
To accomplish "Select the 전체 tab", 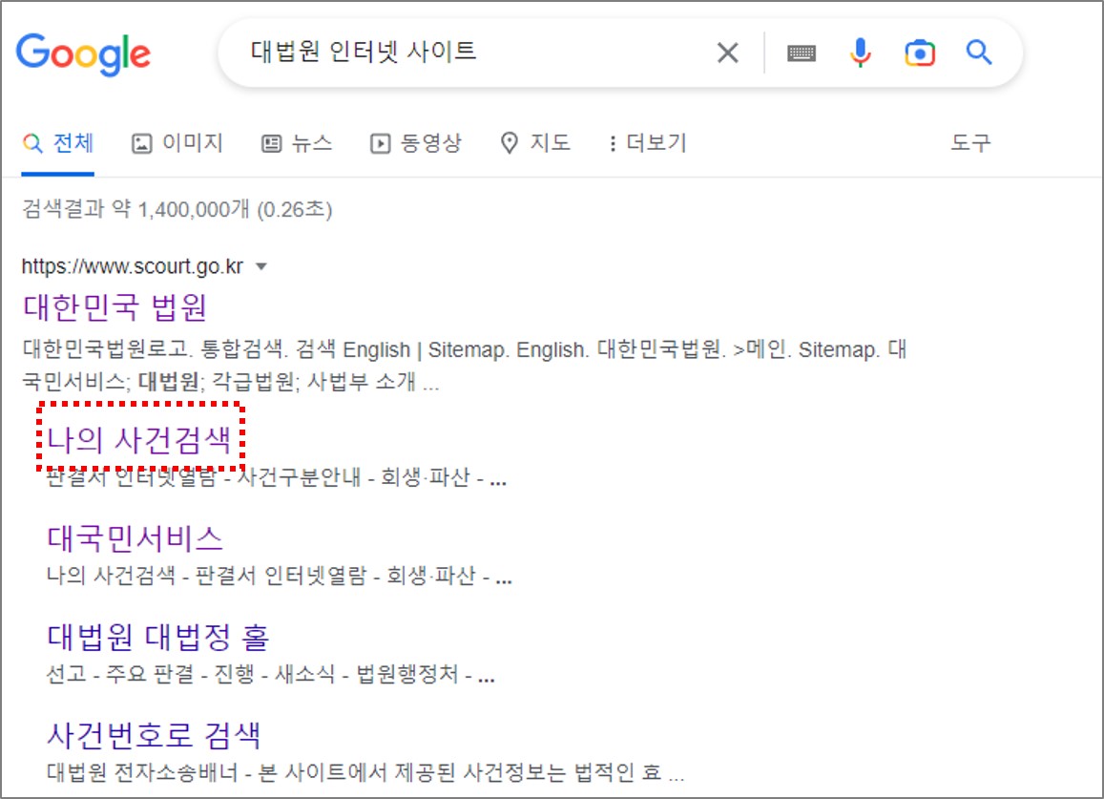I will click(58, 143).
